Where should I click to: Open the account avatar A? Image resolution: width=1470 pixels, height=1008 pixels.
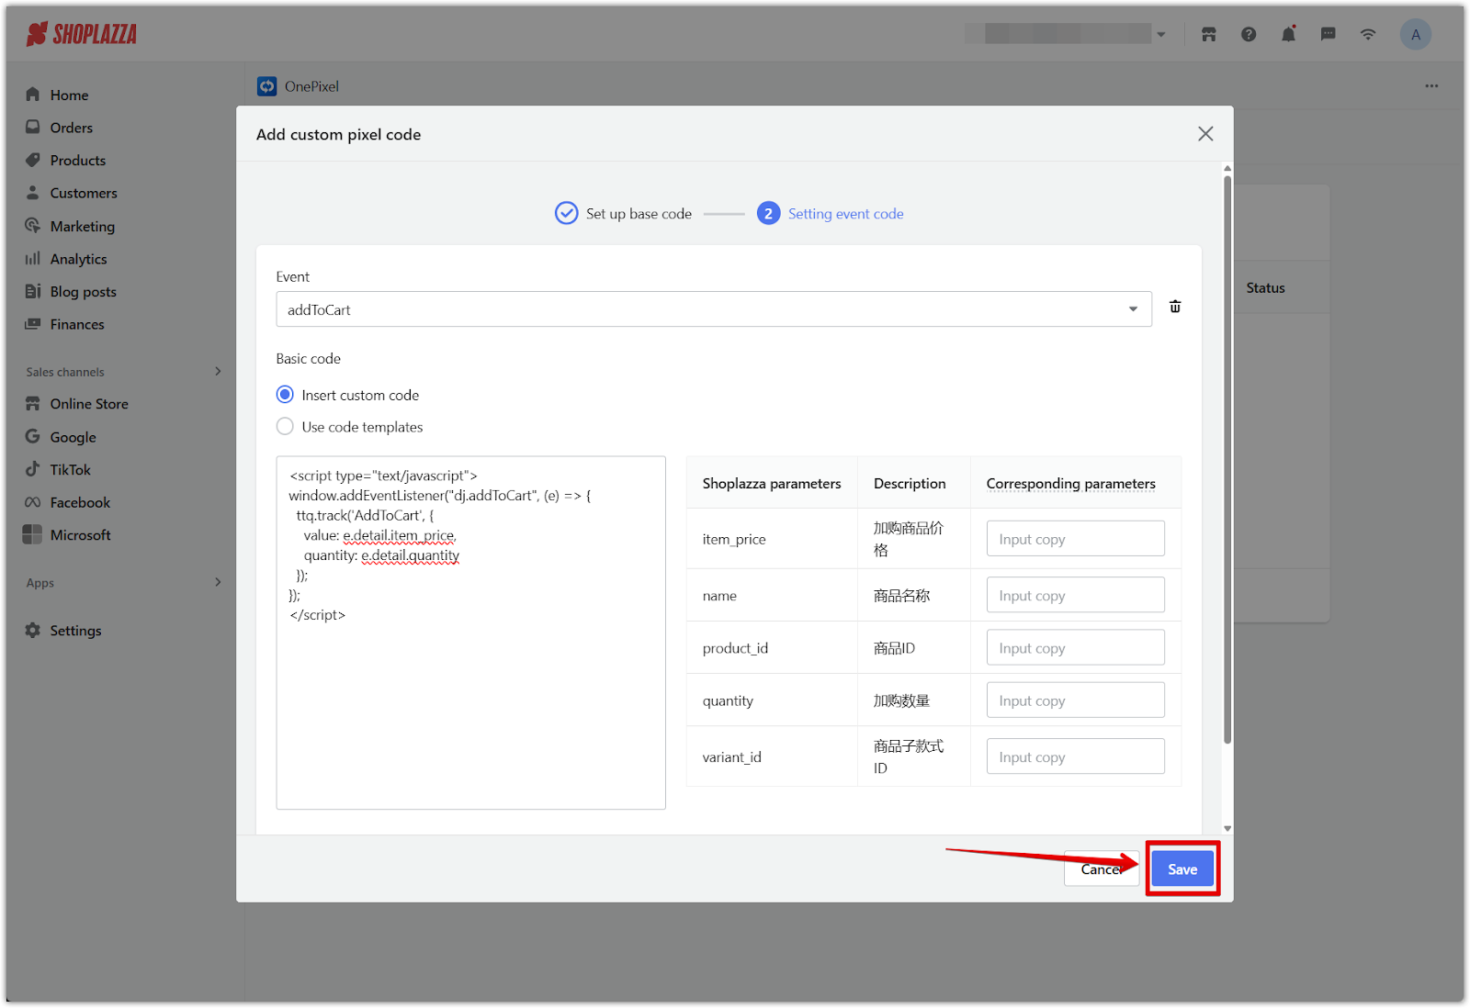click(x=1416, y=35)
